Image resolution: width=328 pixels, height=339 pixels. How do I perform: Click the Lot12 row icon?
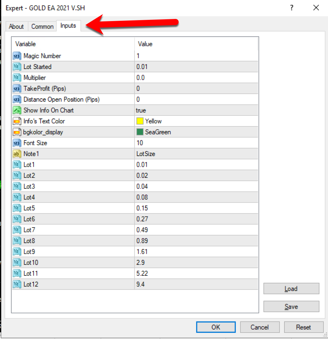(x=17, y=284)
